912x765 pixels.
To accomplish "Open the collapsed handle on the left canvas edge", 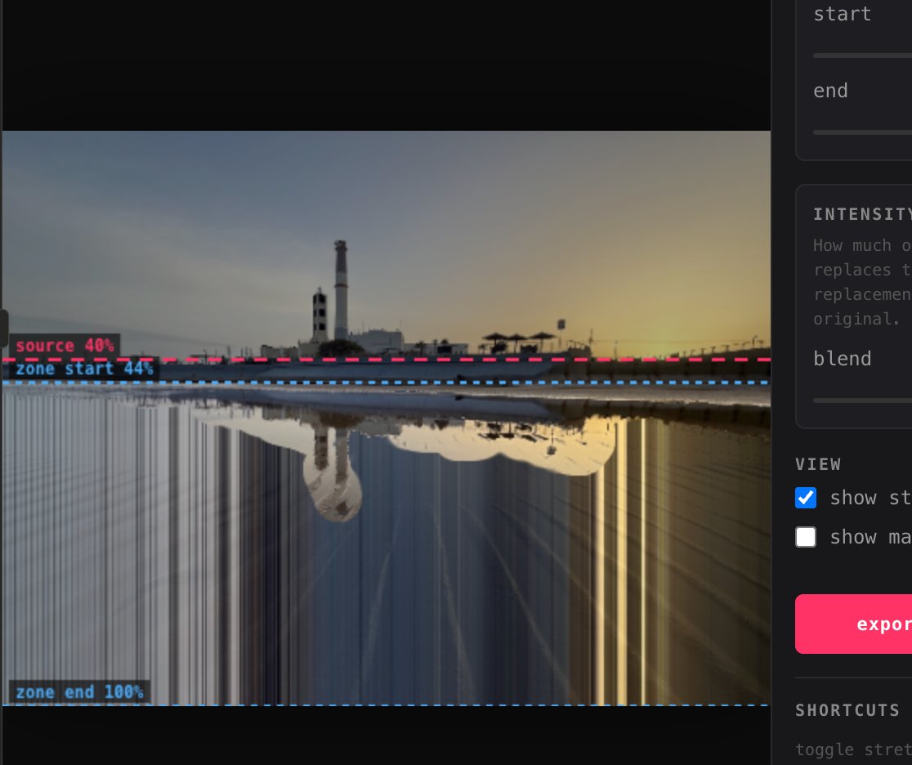I will pos(3,328).
